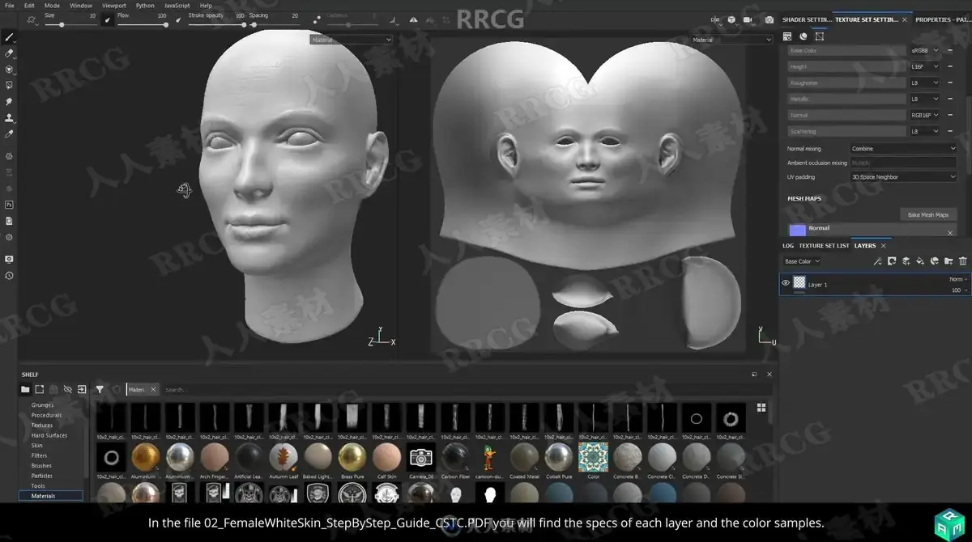Open the Edit menu
This screenshot has height=542, width=972.
[29, 5]
